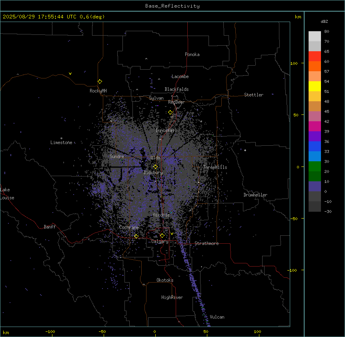Click the ThreeHills label
This screenshot has width=345, height=337.
tap(215, 167)
